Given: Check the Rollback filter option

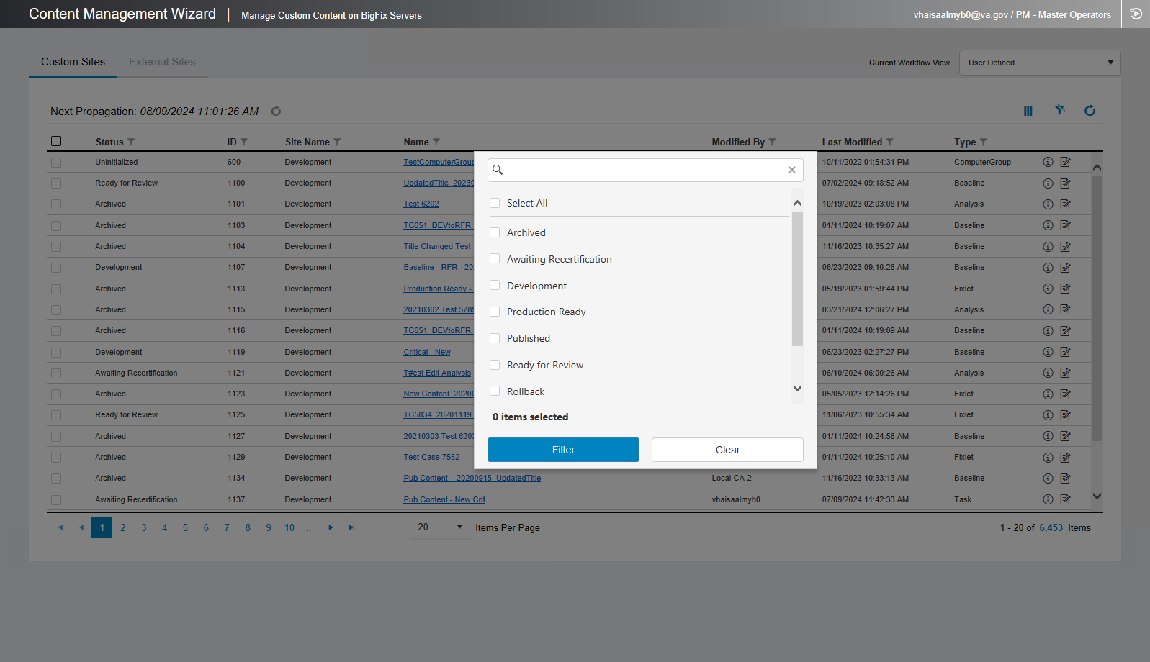Looking at the screenshot, I should pos(495,391).
